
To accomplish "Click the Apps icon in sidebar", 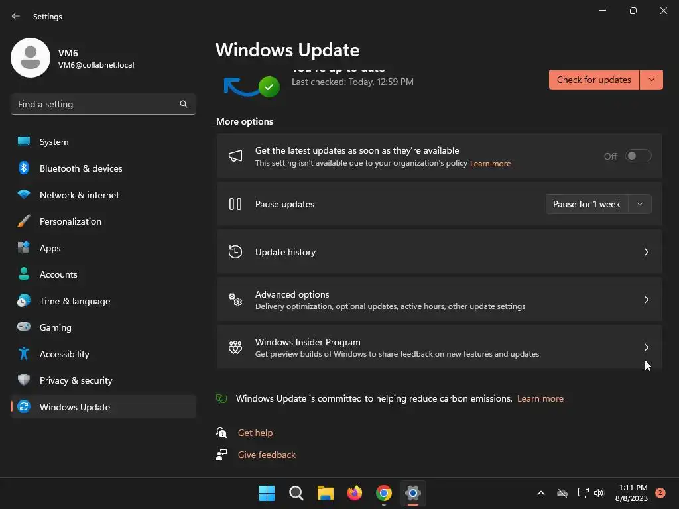I will click(x=24, y=248).
